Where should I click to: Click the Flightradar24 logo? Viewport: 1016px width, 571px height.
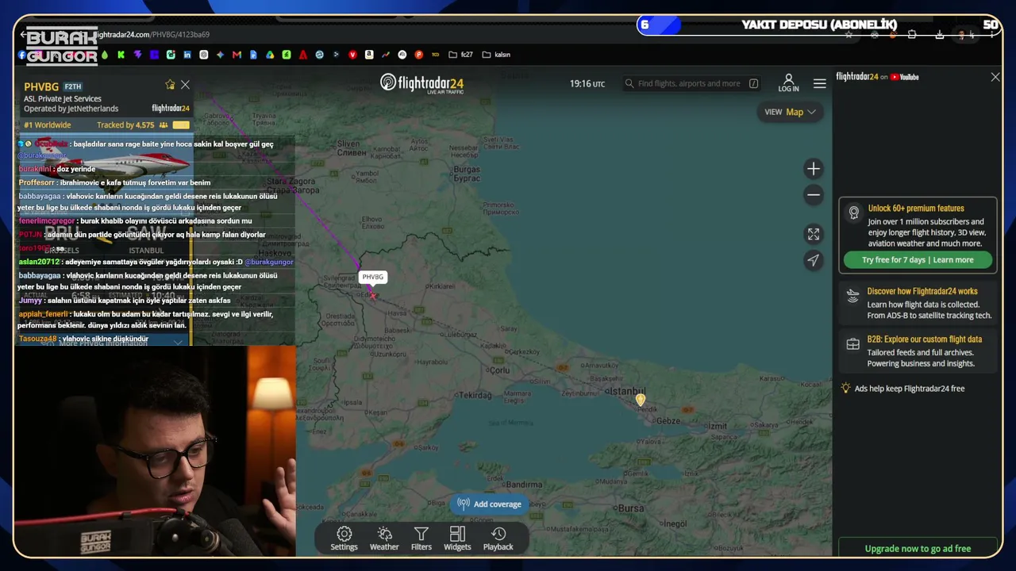point(421,83)
